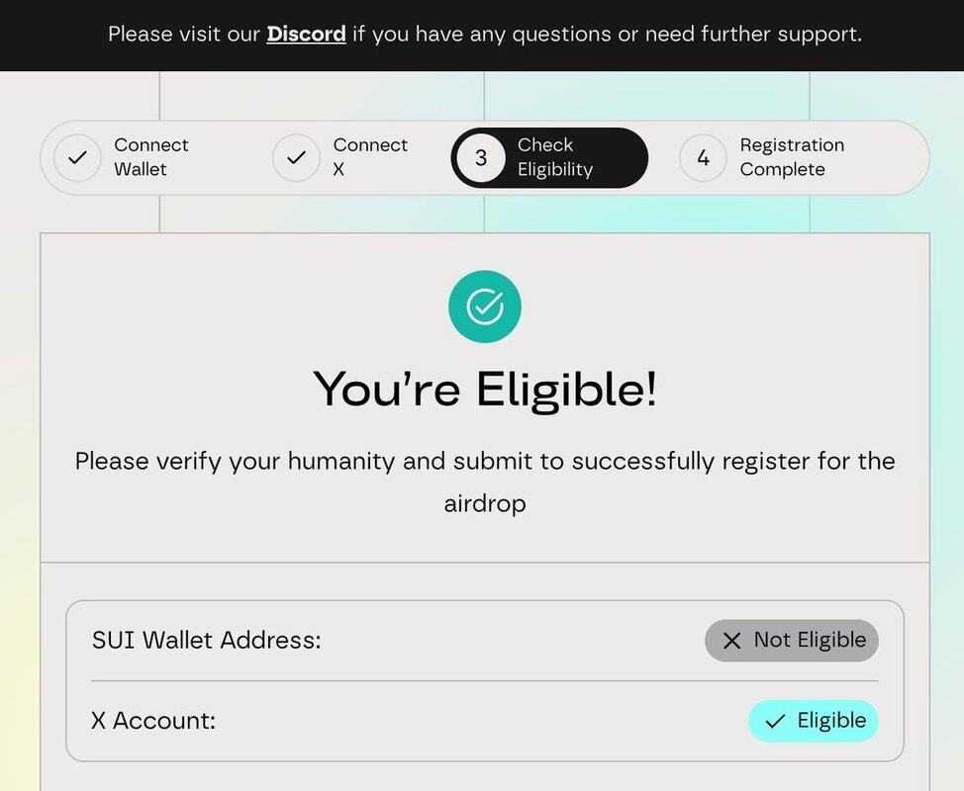This screenshot has width=964, height=791.
Task: Click the Not Eligible status text
Action: (810, 640)
